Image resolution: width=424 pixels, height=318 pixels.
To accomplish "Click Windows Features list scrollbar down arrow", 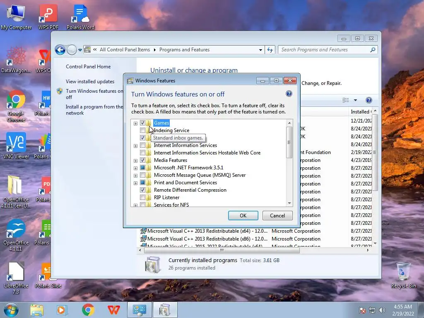I will pyautogui.click(x=289, y=203).
